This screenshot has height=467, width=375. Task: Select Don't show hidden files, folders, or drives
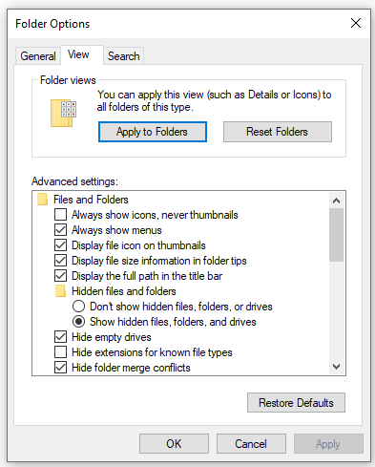coord(78,307)
